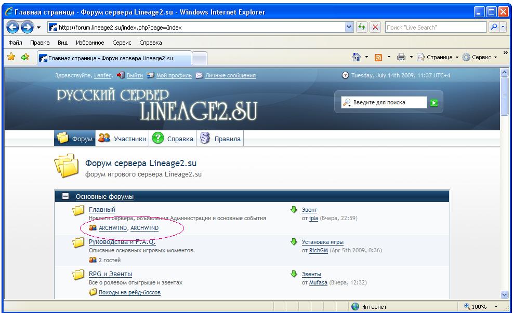The width and height of the screenshot is (513, 313).
Task: Open ipla user profile link
Action: 313,218
